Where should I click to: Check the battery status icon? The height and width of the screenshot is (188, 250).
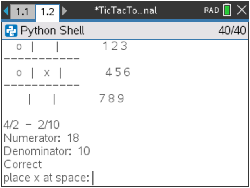click(227, 10)
